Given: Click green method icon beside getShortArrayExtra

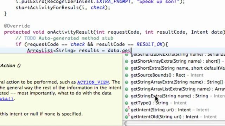Looking at the screenshot, I should point(127,62).
